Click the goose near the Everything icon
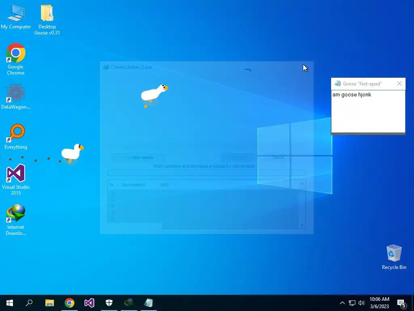The height and width of the screenshot is (311, 414). click(72, 153)
